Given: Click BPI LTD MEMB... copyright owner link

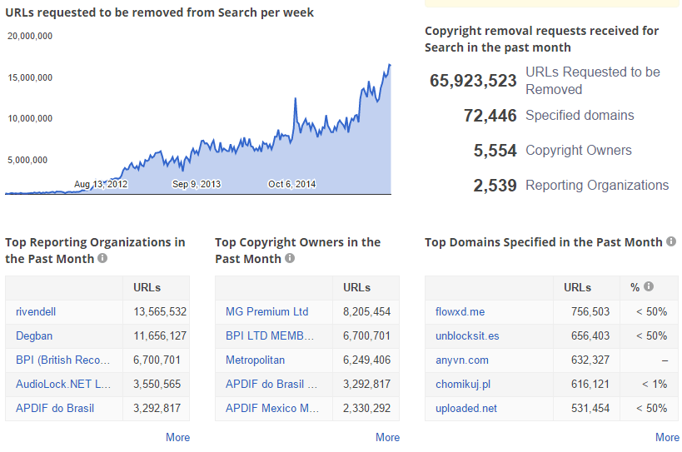Looking at the screenshot, I should click(x=270, y=335).
